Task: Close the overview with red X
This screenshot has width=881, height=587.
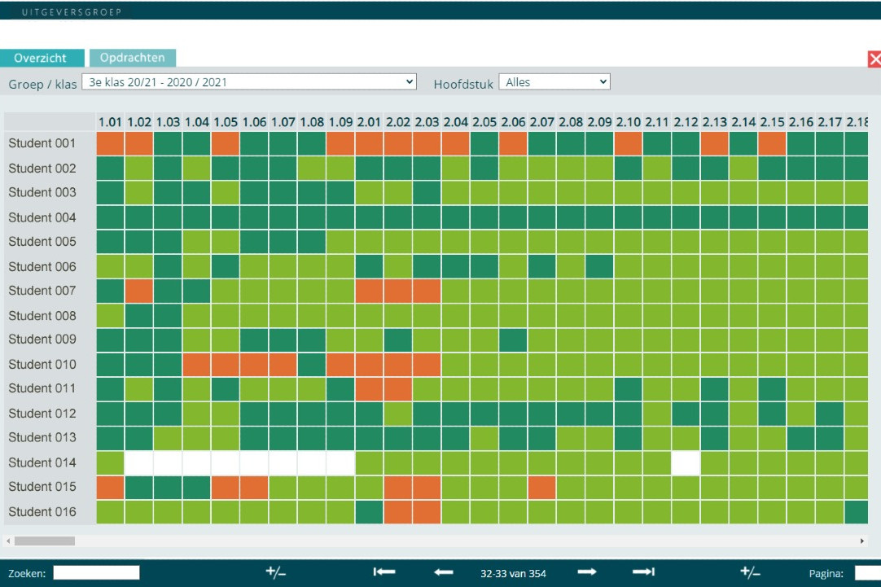Action: click(x=875, y=59)
